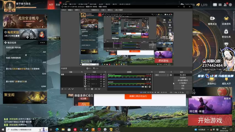The image size is (235, 132).
Task: Open the OBS 帮助 (Help) menu
Action: pos(110,10)
